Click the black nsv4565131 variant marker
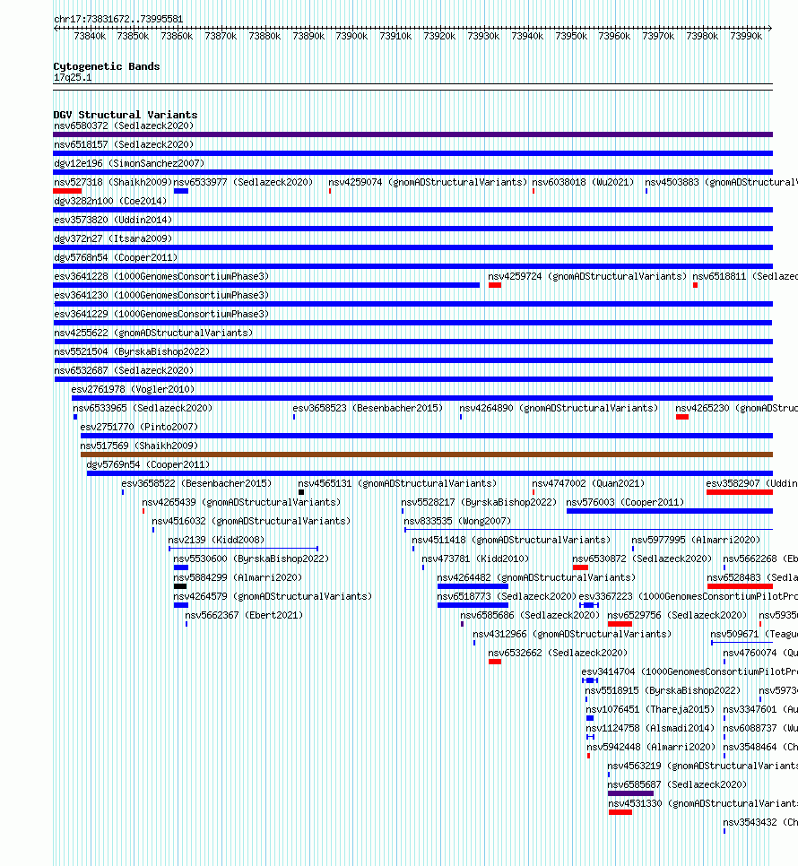Screen dimensions: 798x866 tap(301, 492)
